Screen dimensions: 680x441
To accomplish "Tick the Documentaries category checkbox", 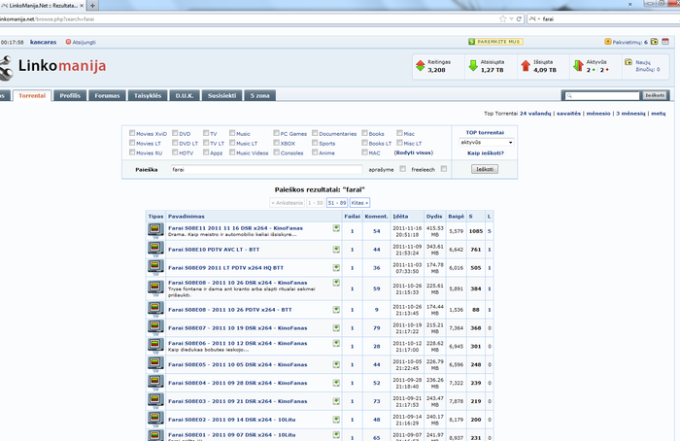I will [315, 133].
